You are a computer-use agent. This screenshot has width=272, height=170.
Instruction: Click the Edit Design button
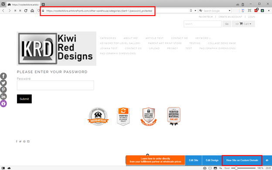pyautogui.click(x=212, y=160)
